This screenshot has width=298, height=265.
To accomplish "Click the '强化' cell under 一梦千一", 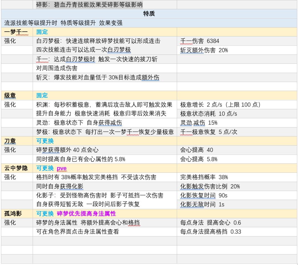I will [17, 41].
